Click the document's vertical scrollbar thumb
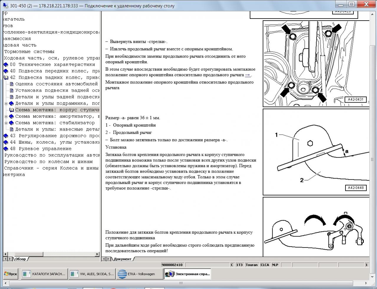 [x=372, y=160]
